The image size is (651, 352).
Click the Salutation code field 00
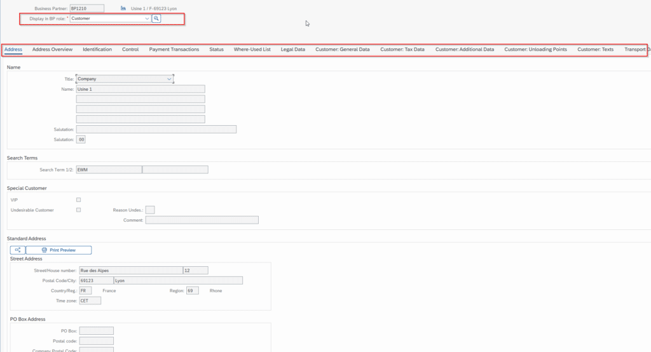tap(81, 140)
